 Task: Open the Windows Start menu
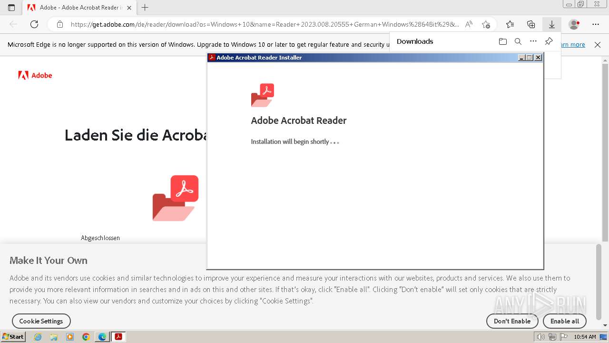tap(13, 337)
